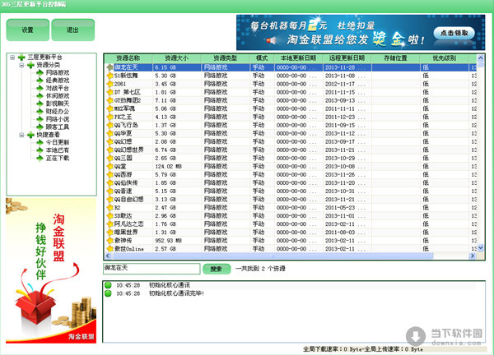Select the QQ堂 row name

tap(120, 166)
